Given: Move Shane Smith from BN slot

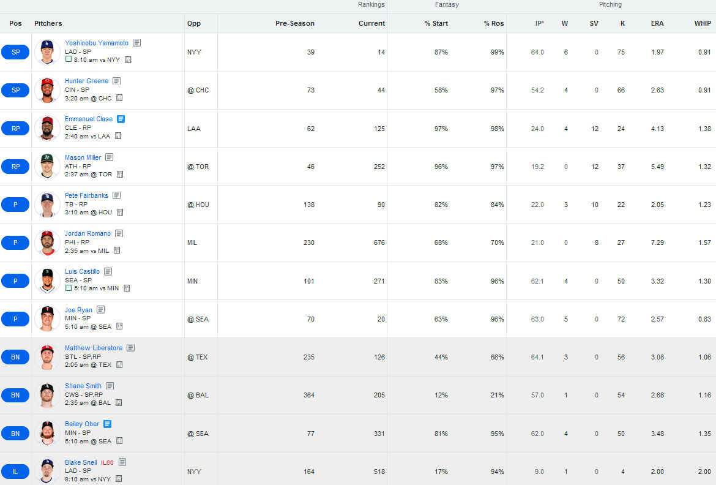Looking at the screenshot, I should [x=15, y=395].
